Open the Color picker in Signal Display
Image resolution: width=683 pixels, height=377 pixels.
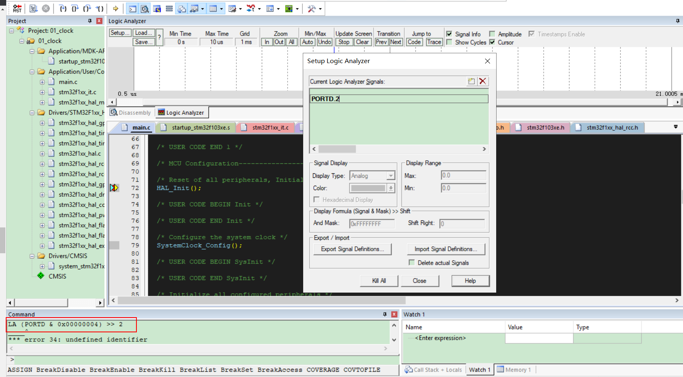pyautogui.click(x=391, y=188)
